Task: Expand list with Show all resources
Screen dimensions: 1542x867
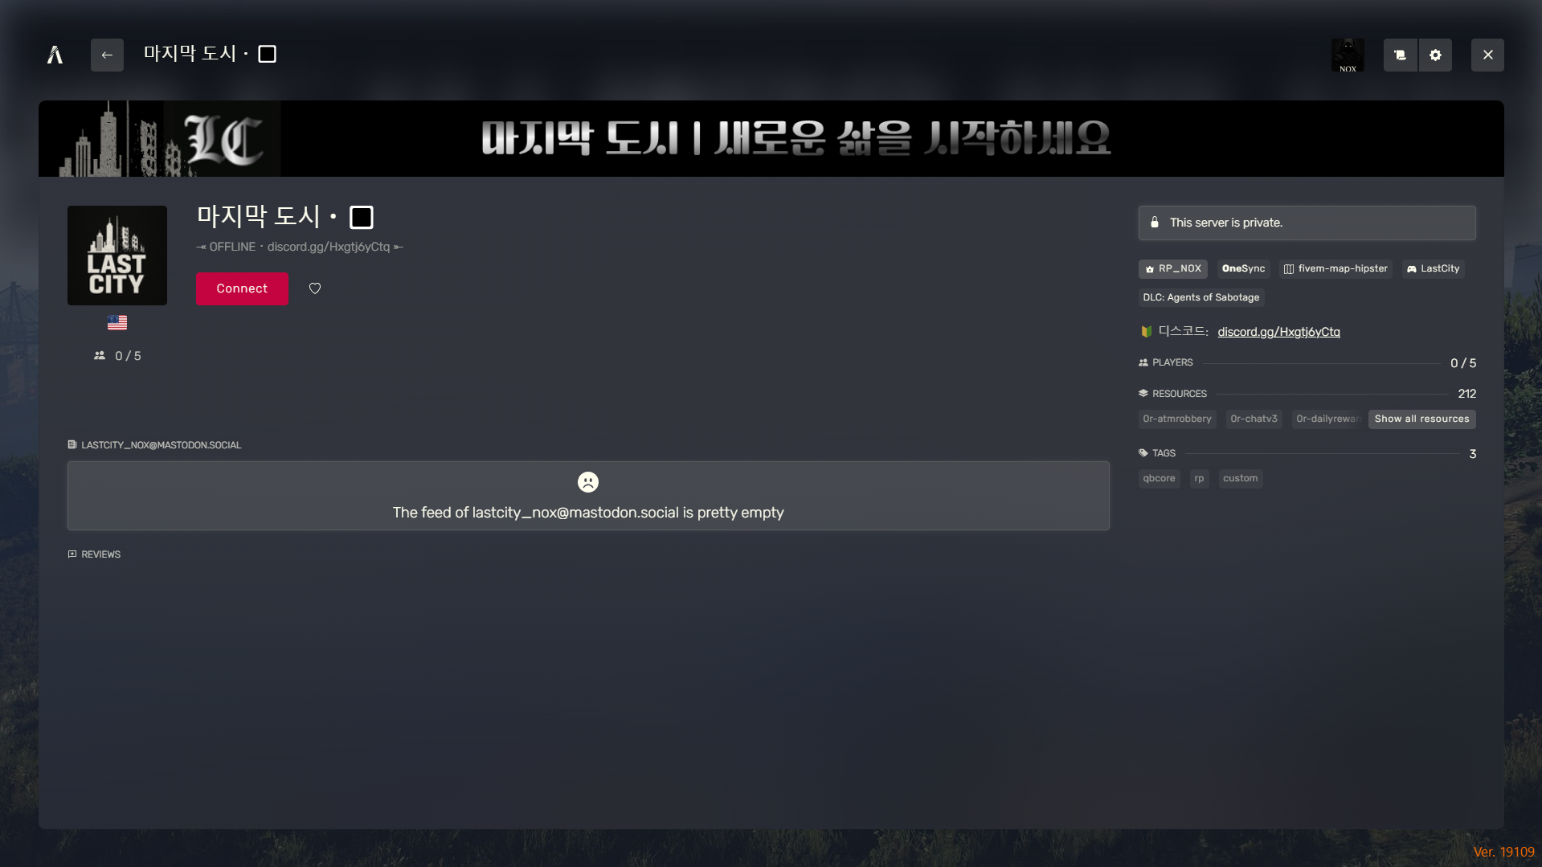Action: click(1421, 419)
